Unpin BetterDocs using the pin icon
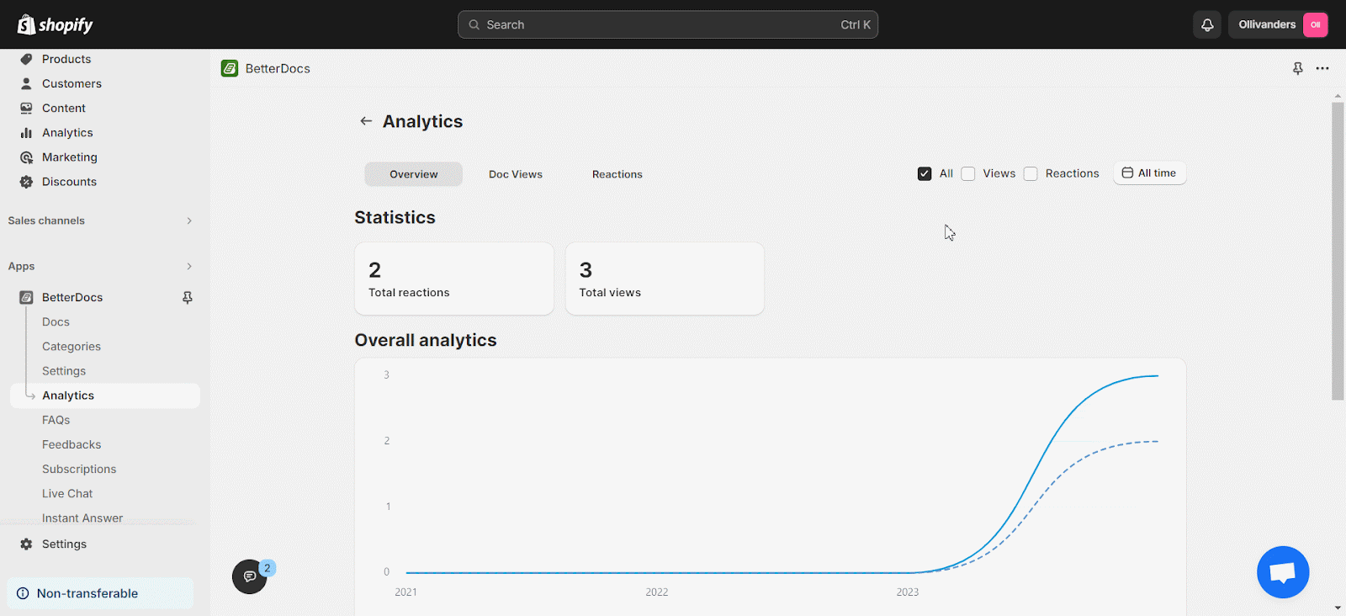The height and width of the screenshot is (616, 1346). point(188,297)
